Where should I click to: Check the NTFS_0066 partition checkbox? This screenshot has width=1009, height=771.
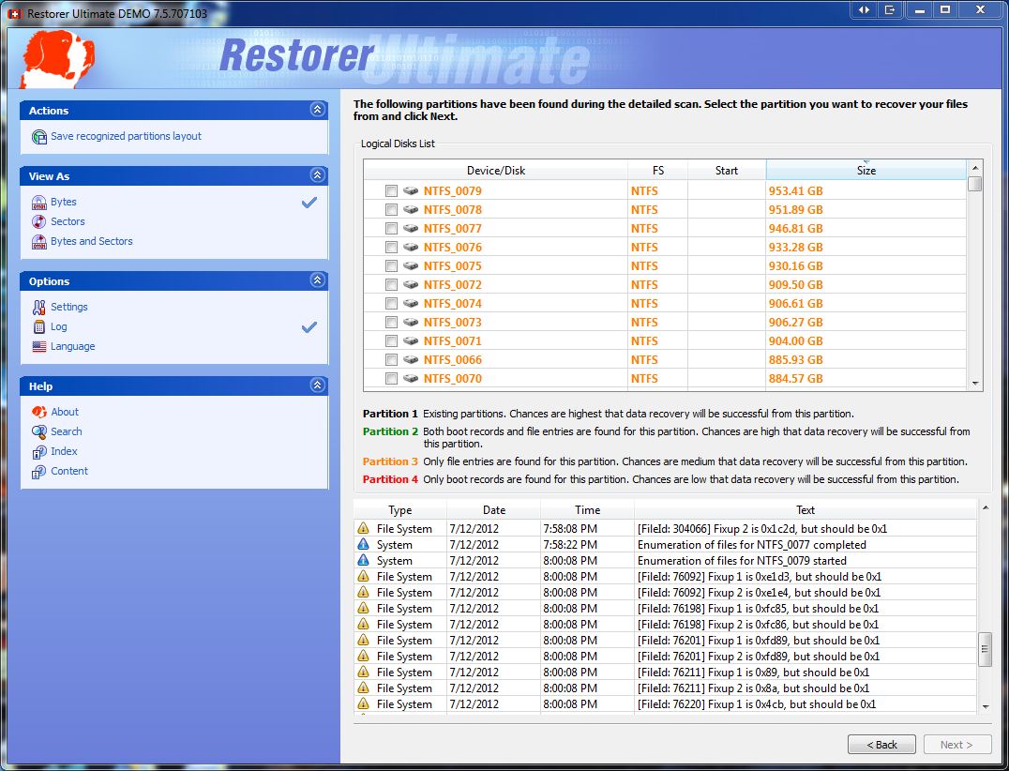click(x=391, y=359)
